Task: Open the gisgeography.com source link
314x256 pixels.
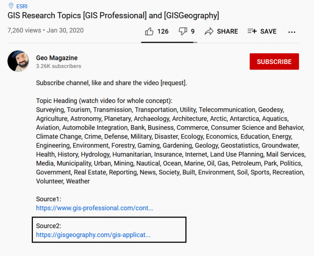Action: pyautogui.click(x=93, y=235)
